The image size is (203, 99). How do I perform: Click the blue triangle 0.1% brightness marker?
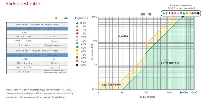coord(77,23)
